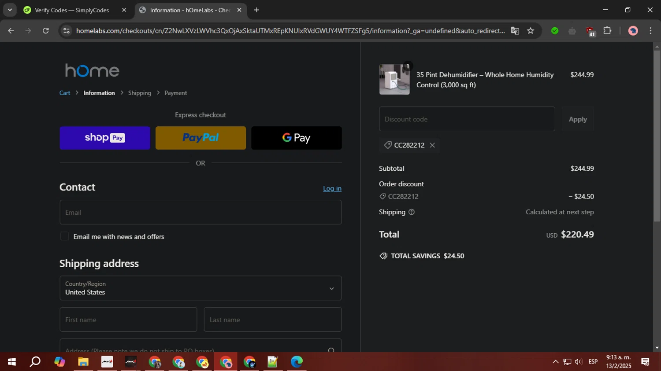The width and height of the screenshot is (661, 371).
Task: Click the address bar URL
Action: click(290, 31)
